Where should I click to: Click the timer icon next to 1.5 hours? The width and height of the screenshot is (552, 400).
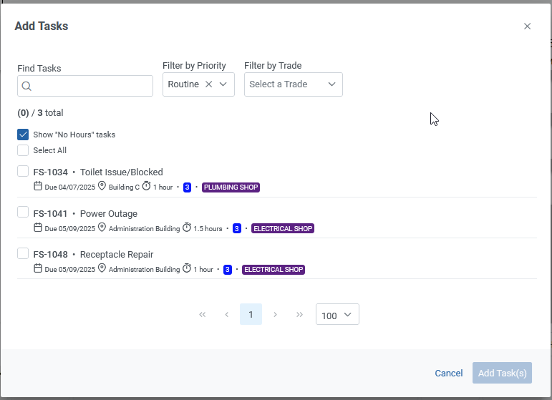(187, 228)
